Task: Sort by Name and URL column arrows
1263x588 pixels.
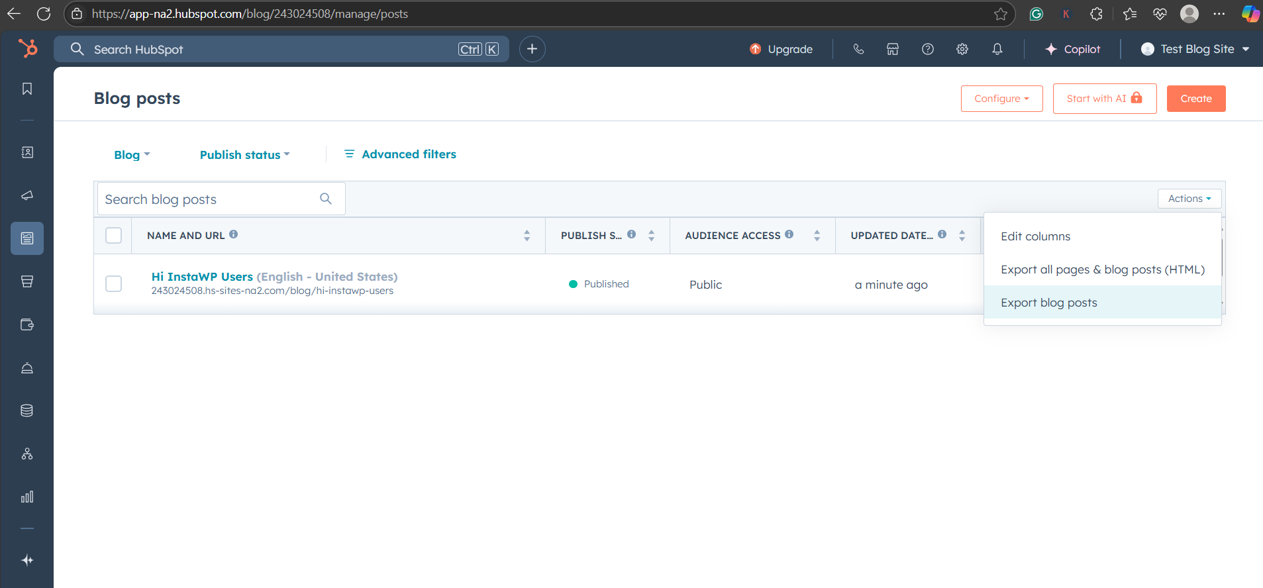Action: coord(527,235)
